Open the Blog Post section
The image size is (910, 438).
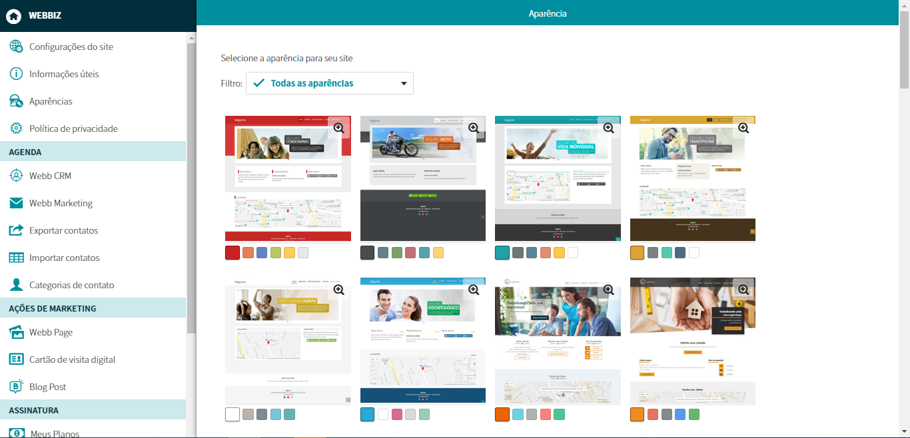(x=47, y=387)
